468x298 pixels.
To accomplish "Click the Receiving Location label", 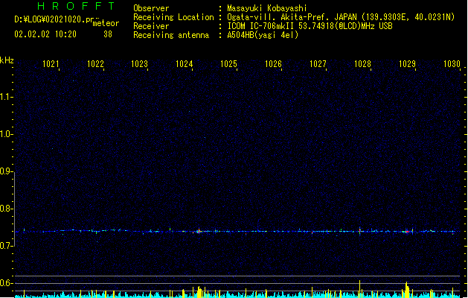I will 173,17.
